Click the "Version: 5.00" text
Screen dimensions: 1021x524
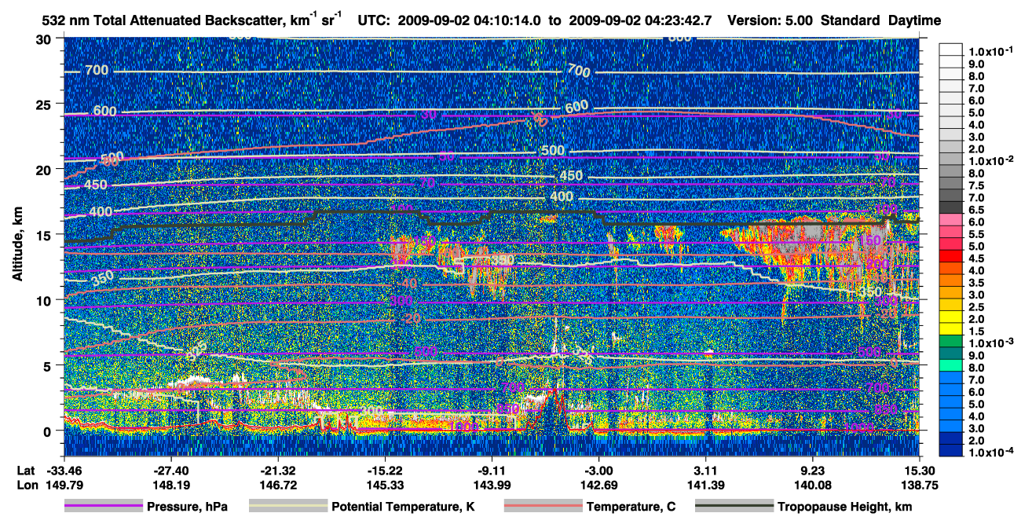coord(771,20)
